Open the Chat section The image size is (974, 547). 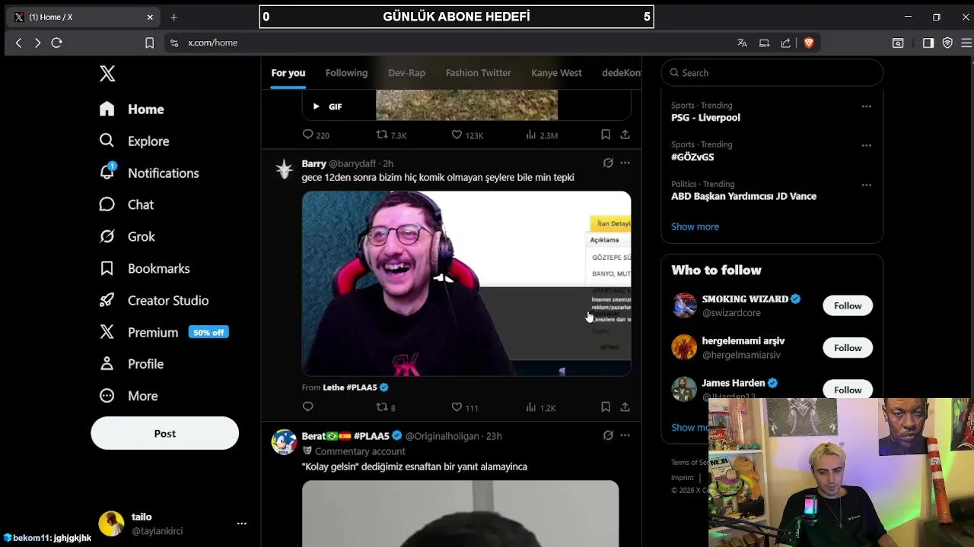pos(126,205)
